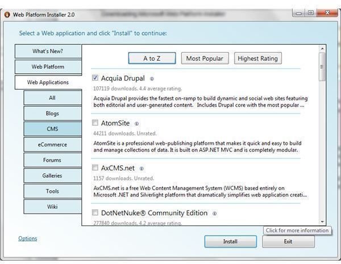Click the Install button
Viewport: 341px width, 264px height.
tap(231, 241)
